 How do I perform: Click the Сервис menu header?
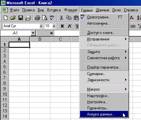click(87, 10)
